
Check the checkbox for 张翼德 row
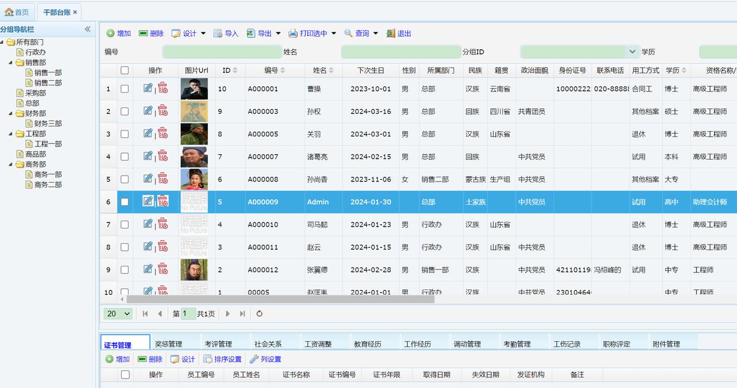pos(125,270)
